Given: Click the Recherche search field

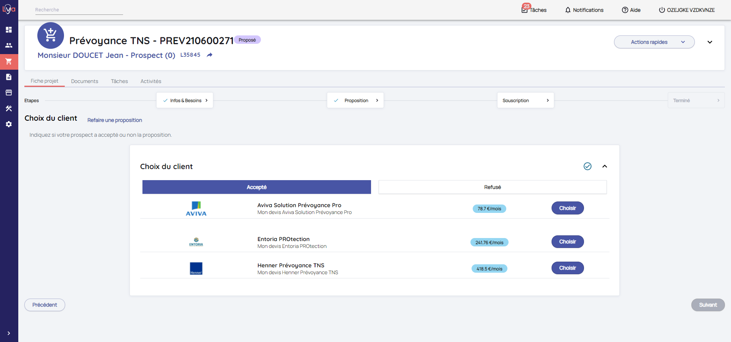Looking at the screenshot, I should click(x=79, y=10).
